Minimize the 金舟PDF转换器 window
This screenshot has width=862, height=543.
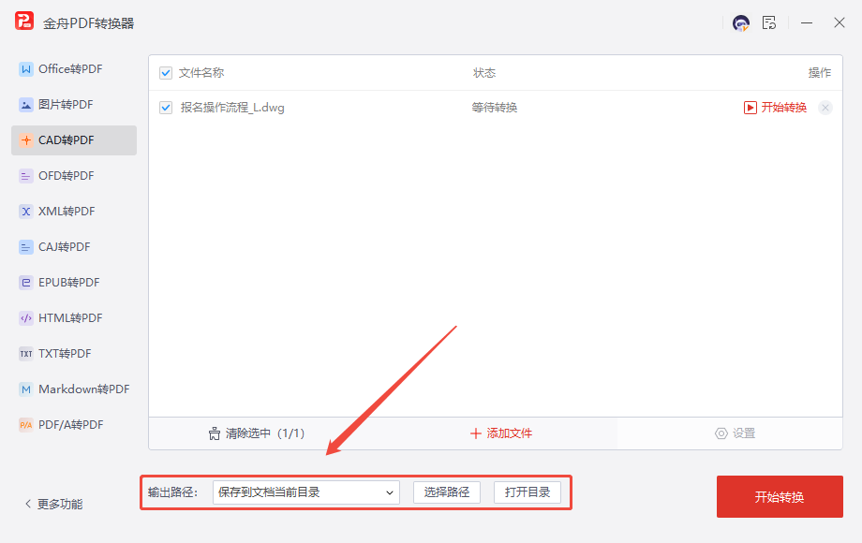[807, 23]
